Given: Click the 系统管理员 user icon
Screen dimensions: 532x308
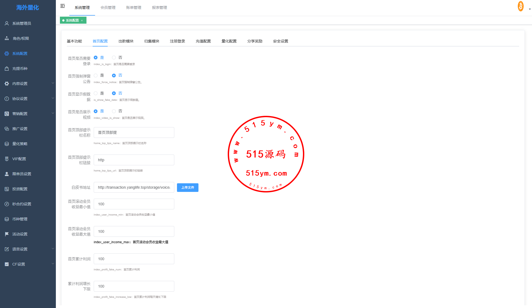Looking at the screenshot, I should click(x=7, y=23).
